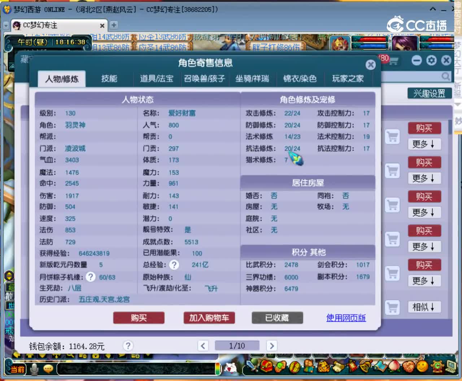Minimize the market window with minus icon
Screen dimensions: 462x381
point(417,60)
